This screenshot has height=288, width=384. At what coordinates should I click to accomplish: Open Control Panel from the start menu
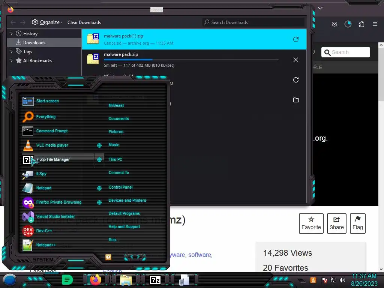pos(120,187)
